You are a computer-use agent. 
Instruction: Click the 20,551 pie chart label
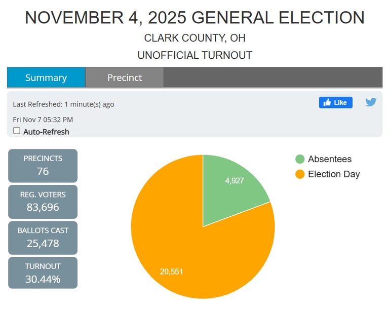click(x=171, y=272)
